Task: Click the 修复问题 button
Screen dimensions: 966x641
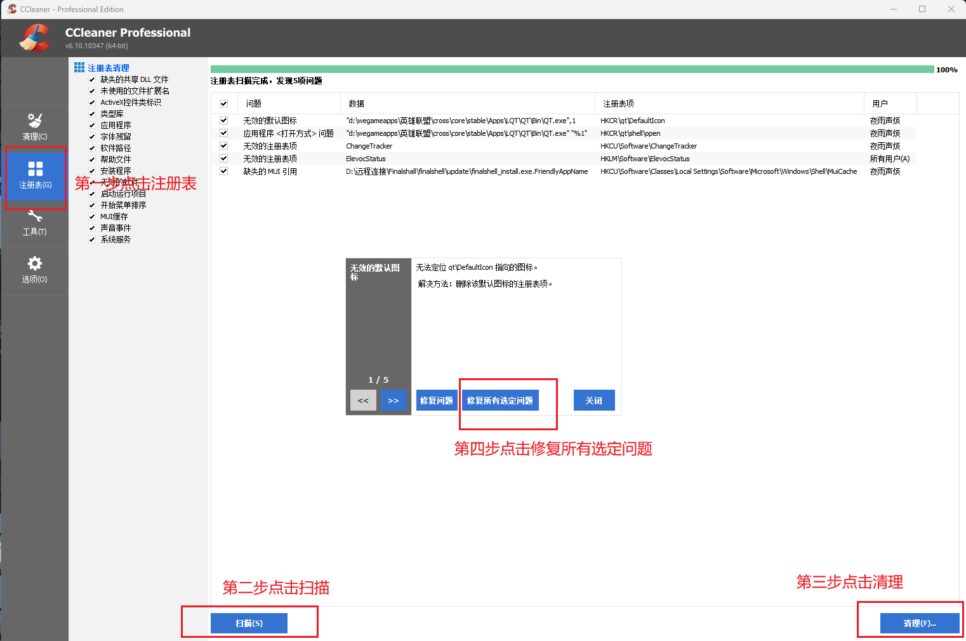Action: (x=437, y=400)
